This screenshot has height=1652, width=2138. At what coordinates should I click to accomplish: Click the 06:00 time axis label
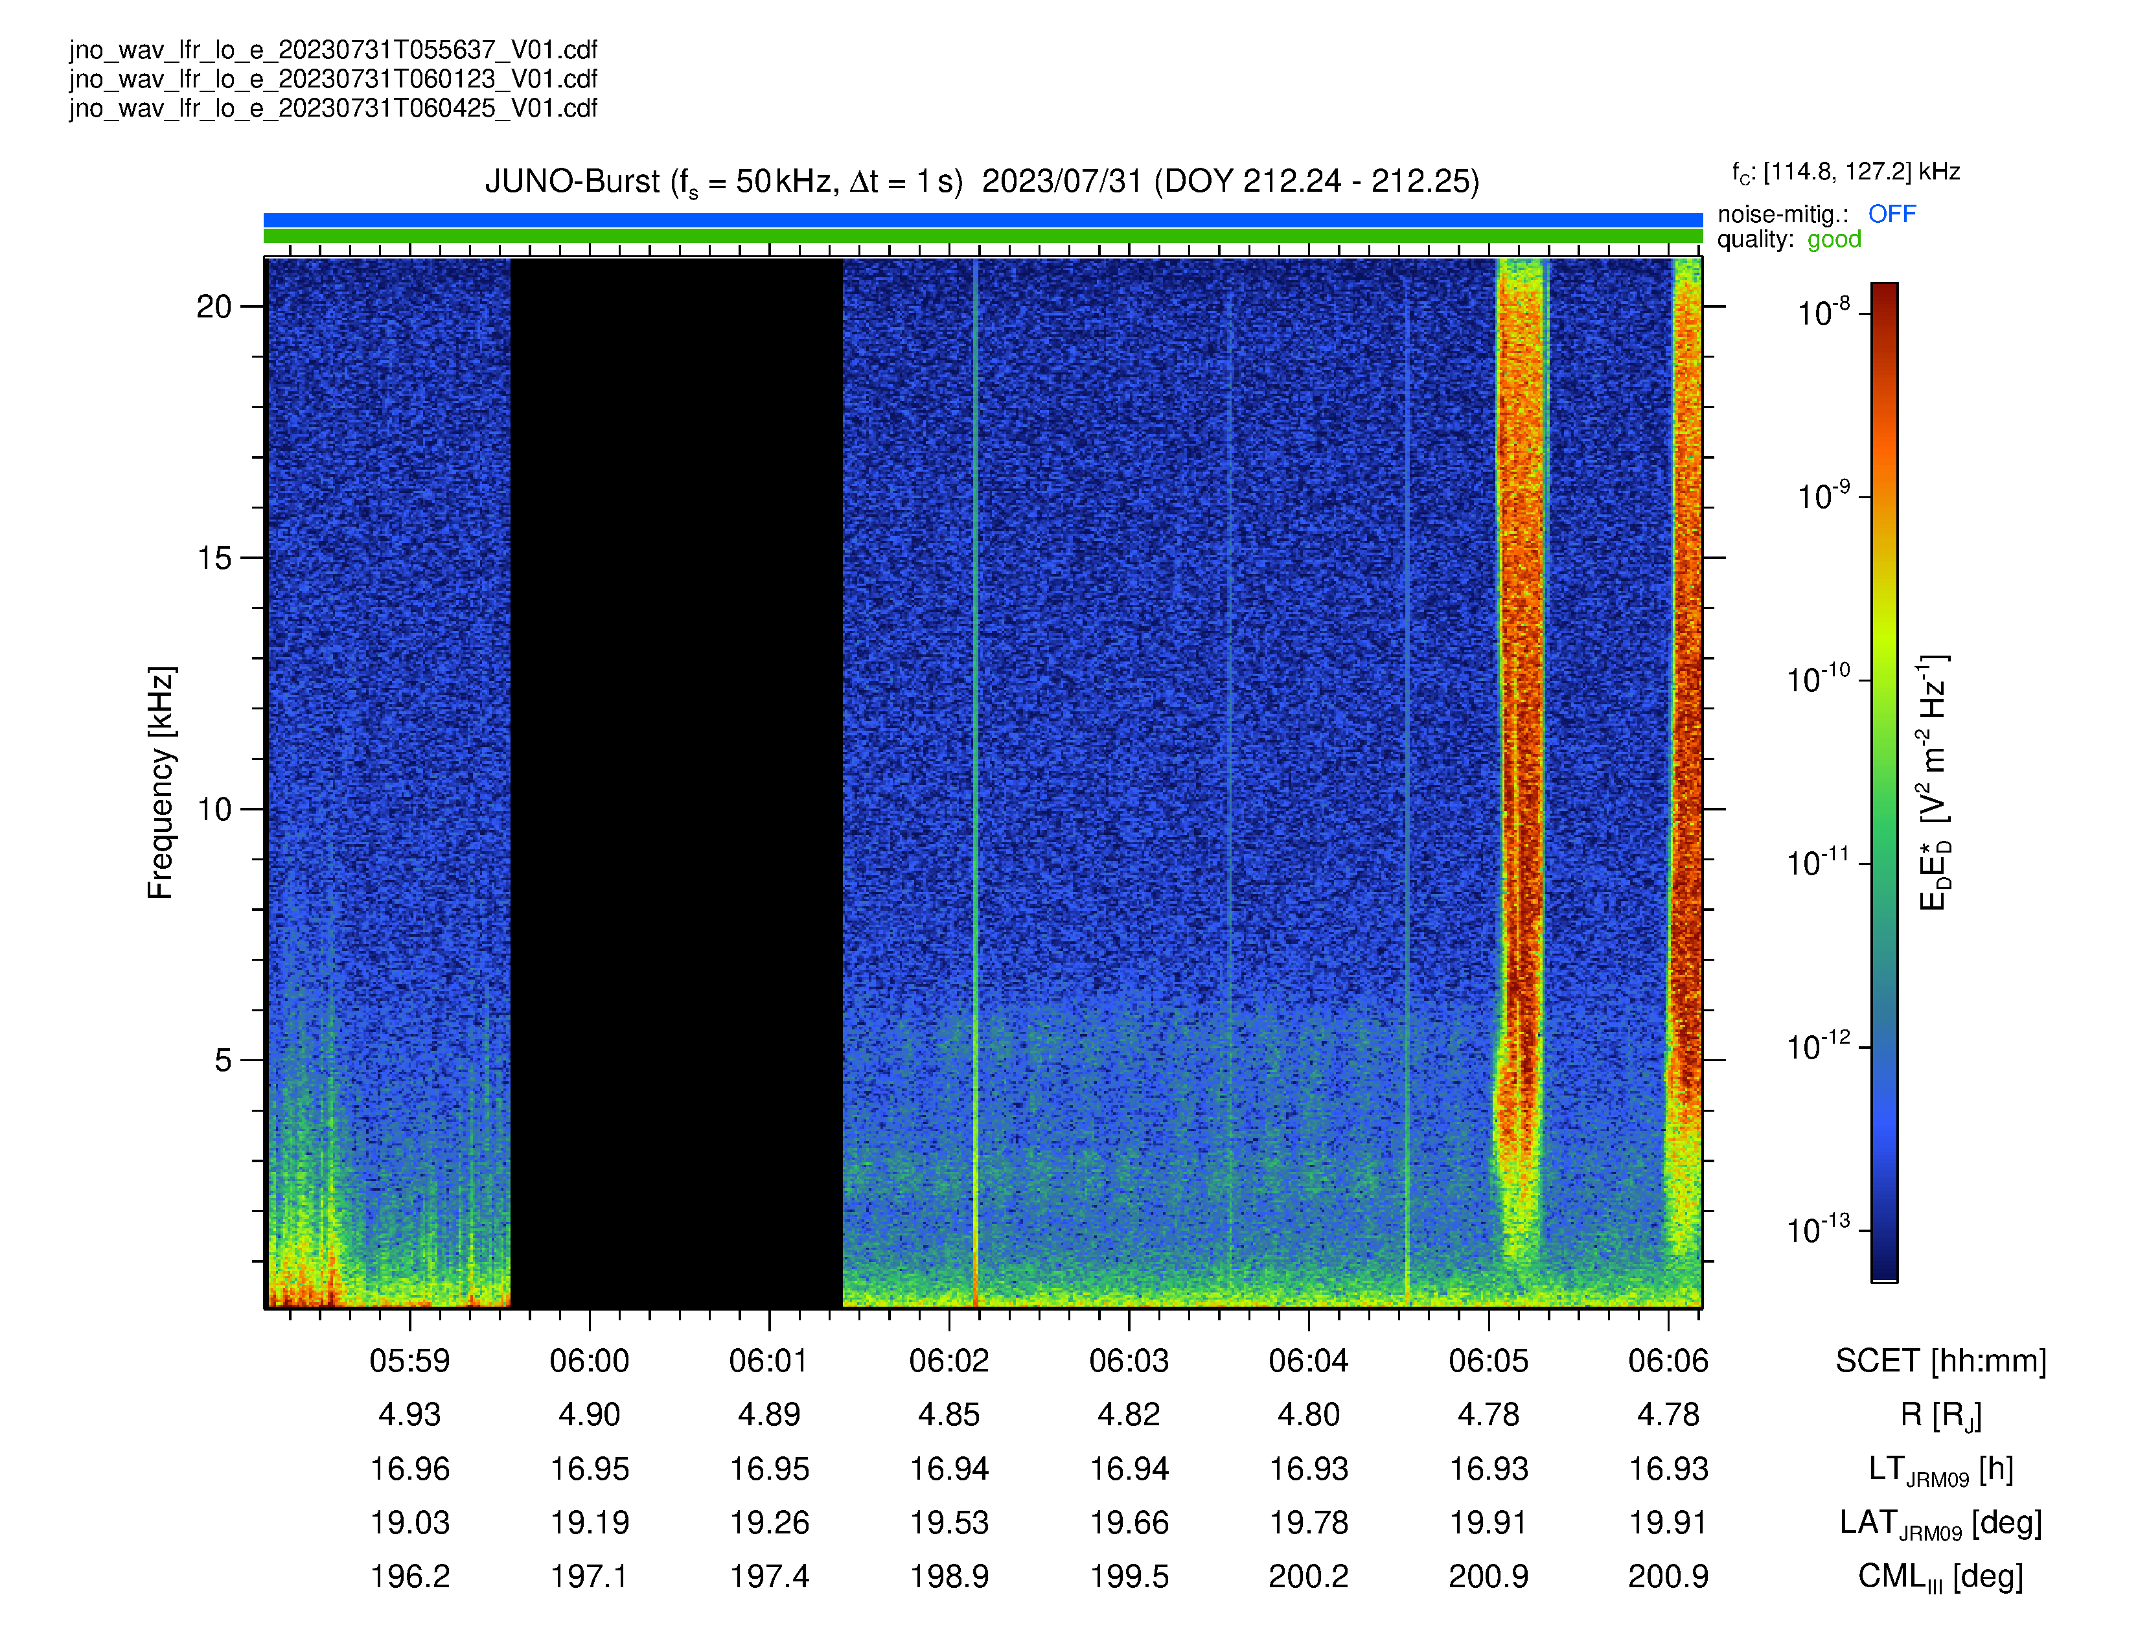tap(590, 1360)
